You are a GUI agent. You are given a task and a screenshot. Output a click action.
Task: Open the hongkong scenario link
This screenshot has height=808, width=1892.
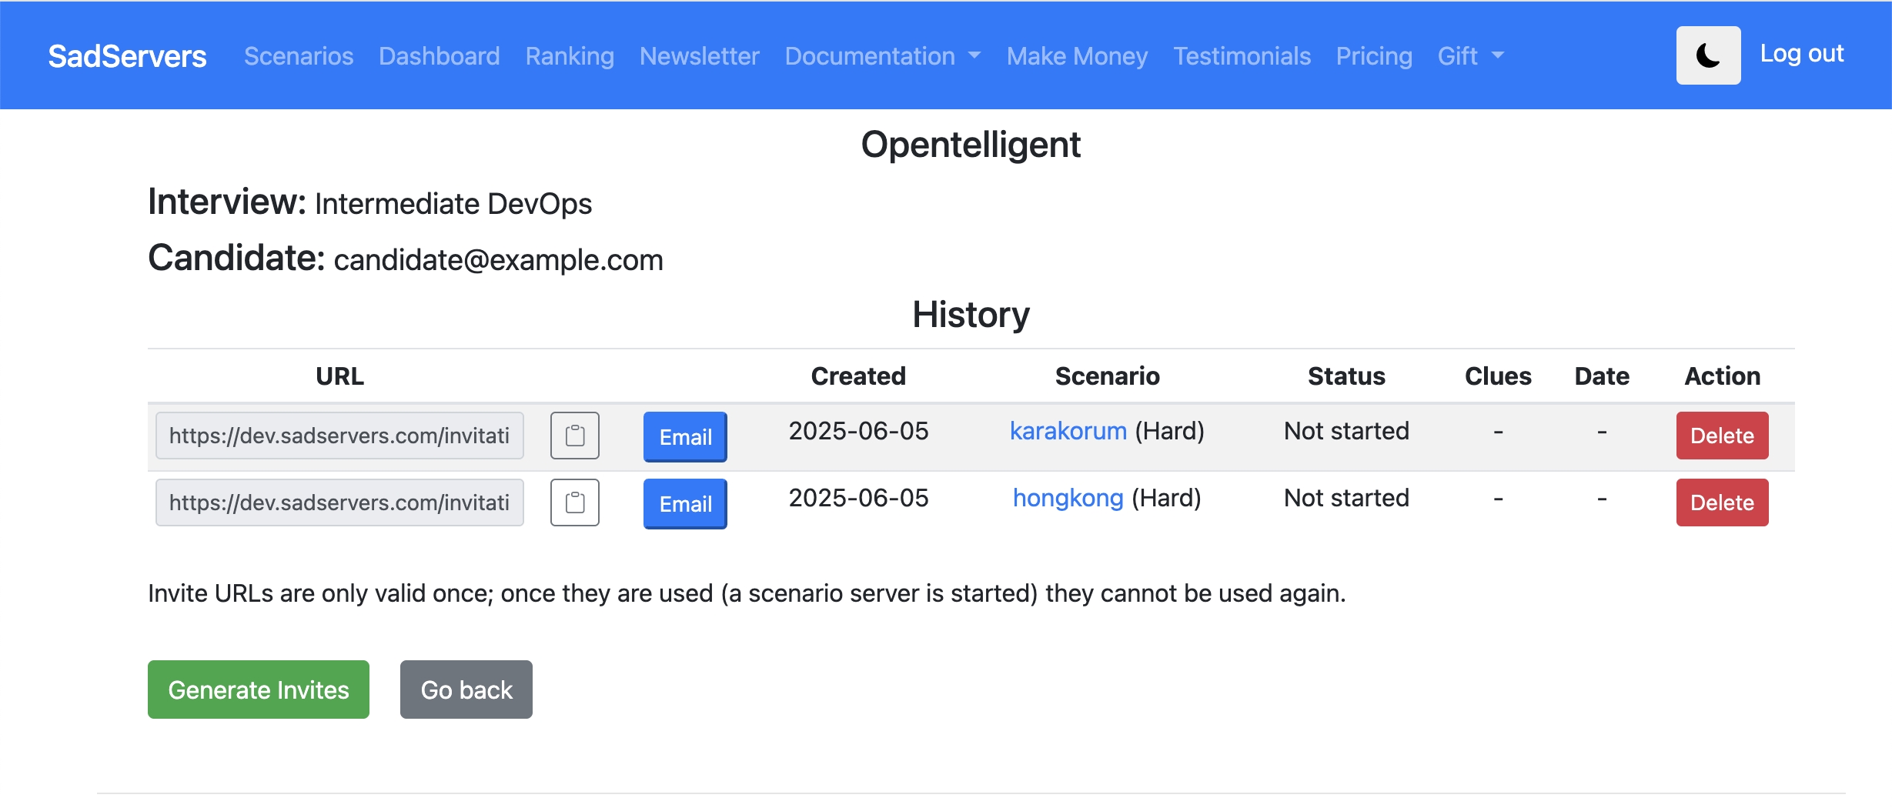pyautogui.click(x=1068, y=498)
